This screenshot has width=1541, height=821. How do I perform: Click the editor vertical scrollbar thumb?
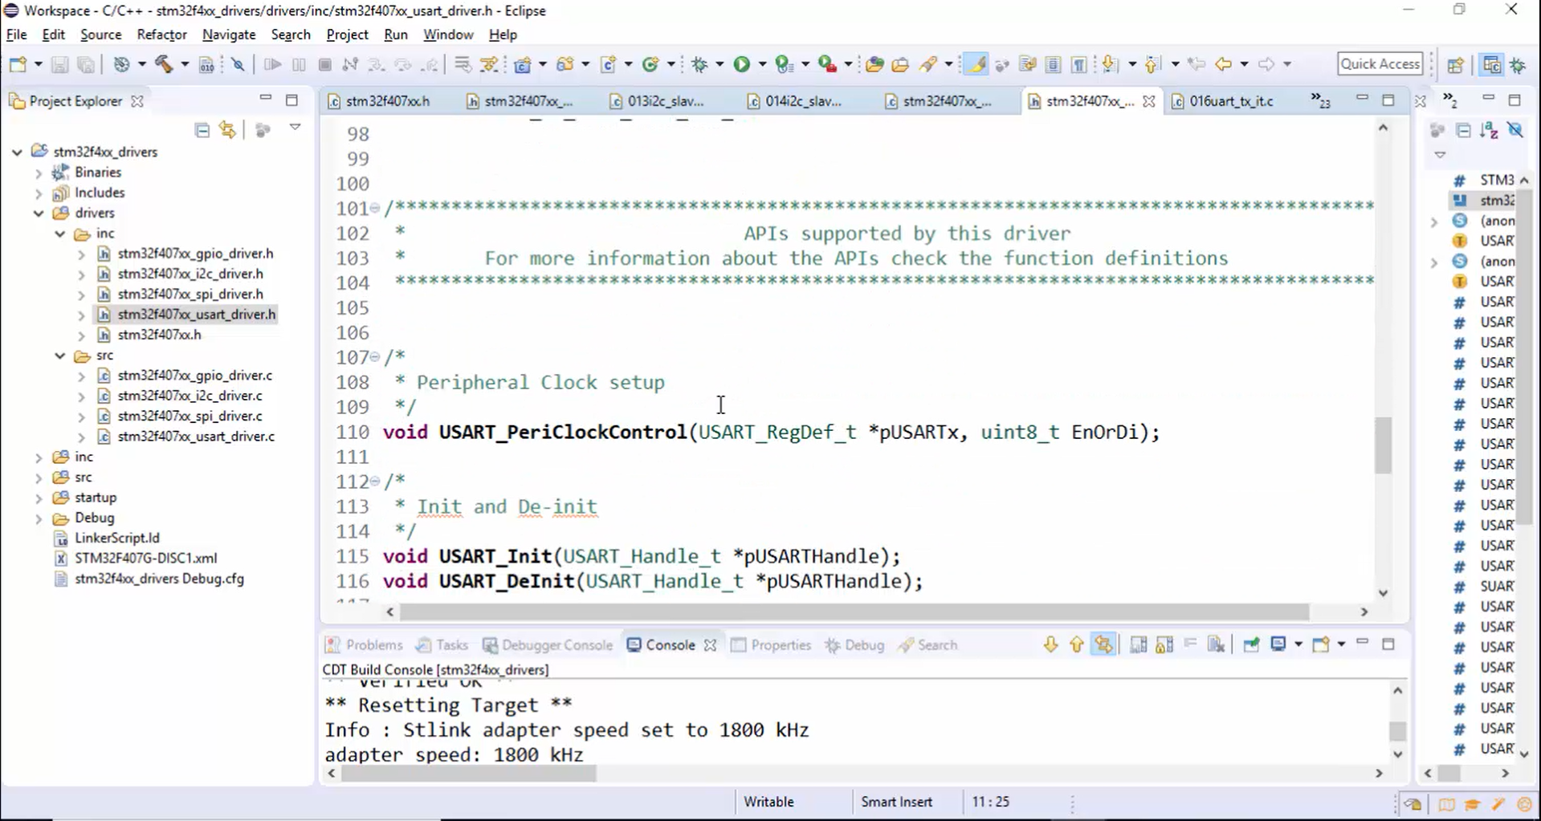[1383, 445]
